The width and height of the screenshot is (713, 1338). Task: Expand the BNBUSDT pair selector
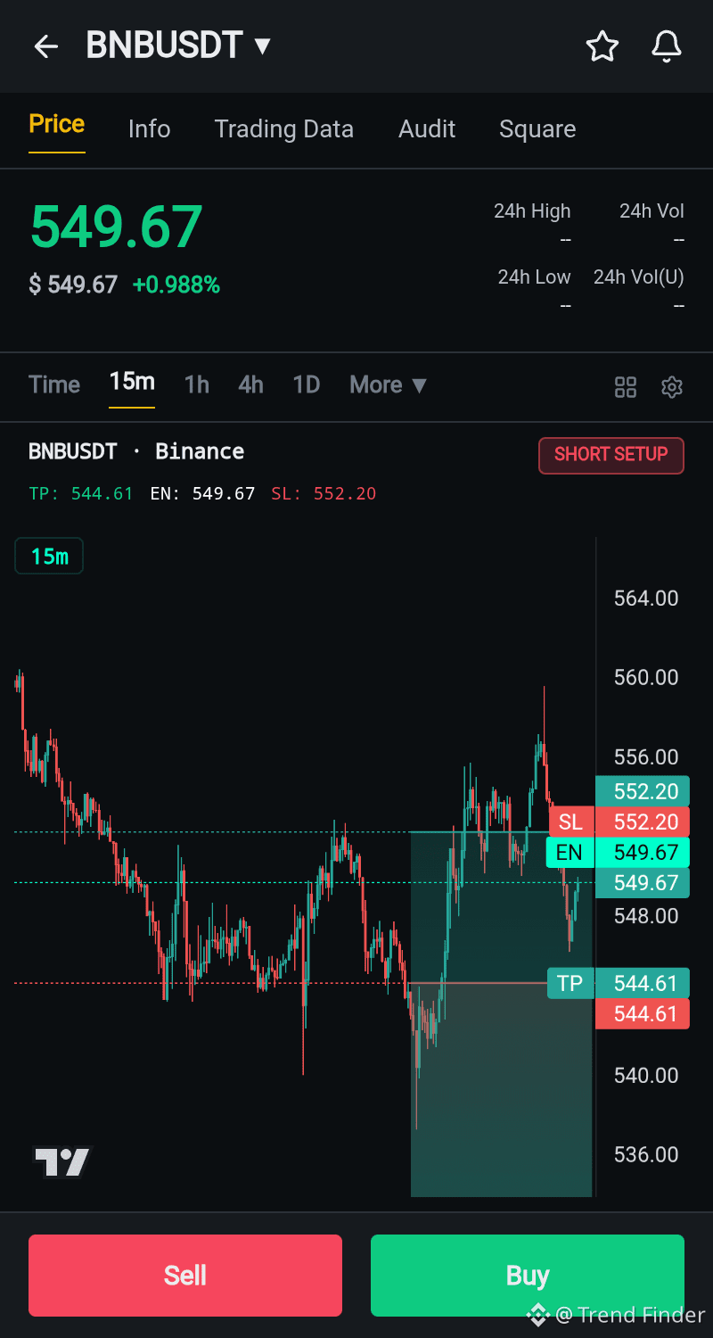(x=178, y=45)
